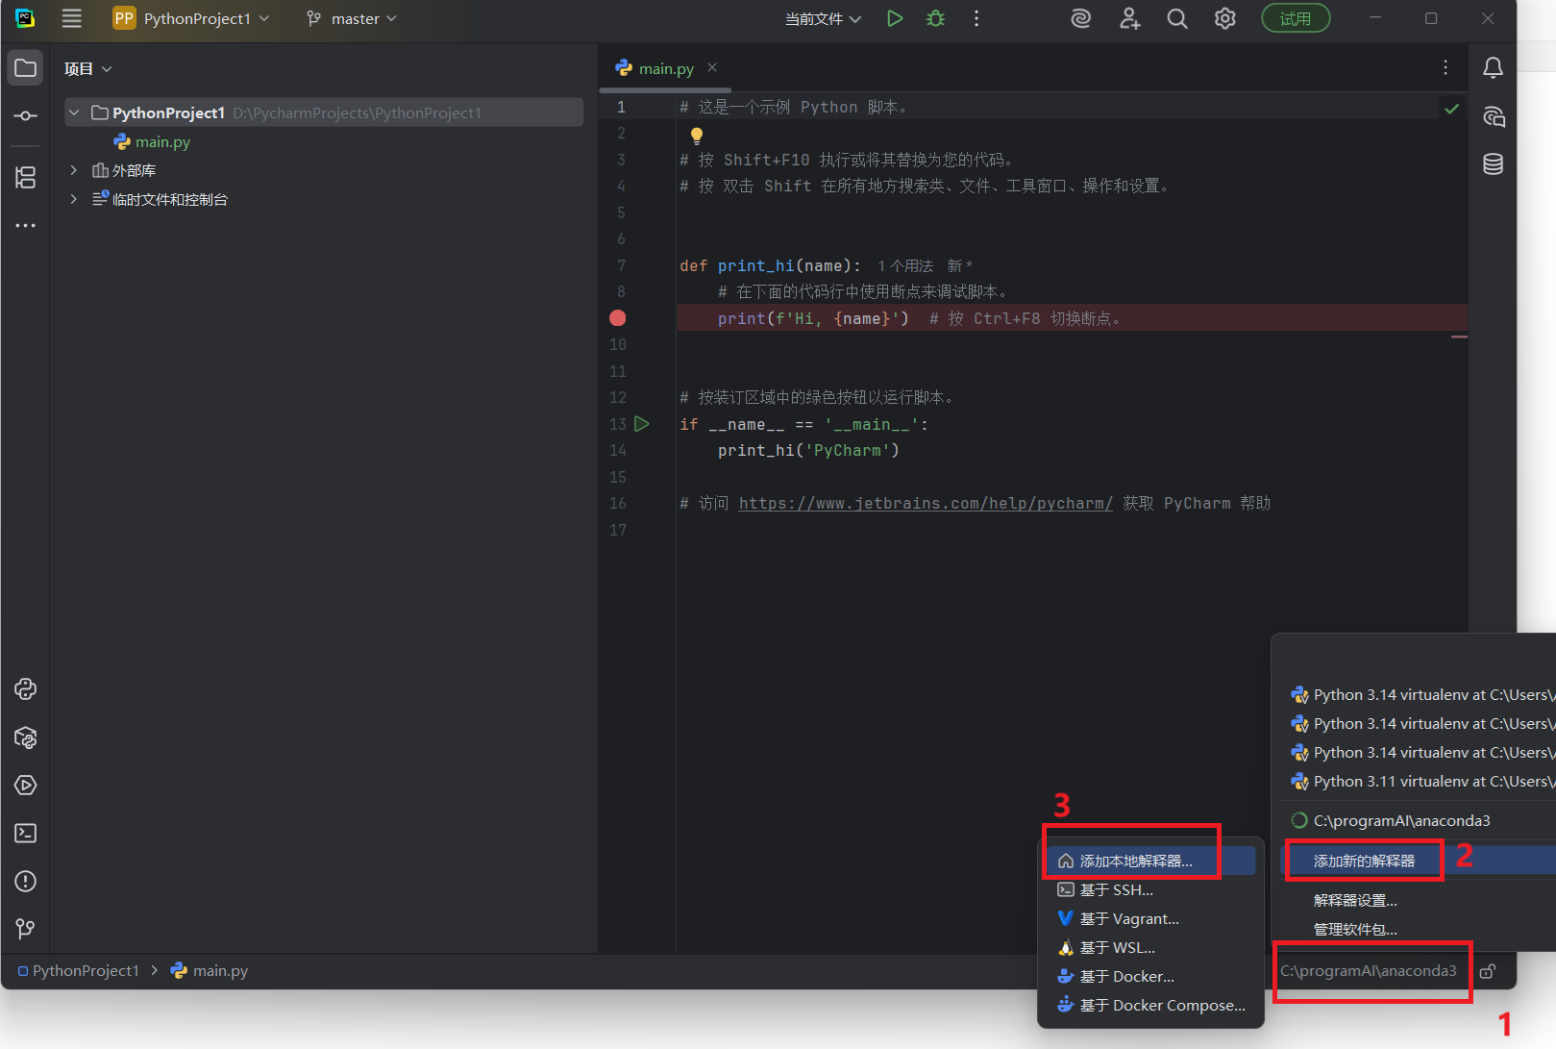Viewport: 1556px width, 1049px height.
Task: Open more run actions kebab menu
Action: [976, 18]
